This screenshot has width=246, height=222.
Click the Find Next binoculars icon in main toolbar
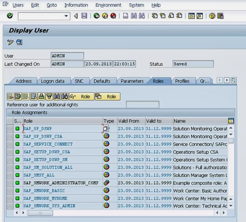click(142, 16)
